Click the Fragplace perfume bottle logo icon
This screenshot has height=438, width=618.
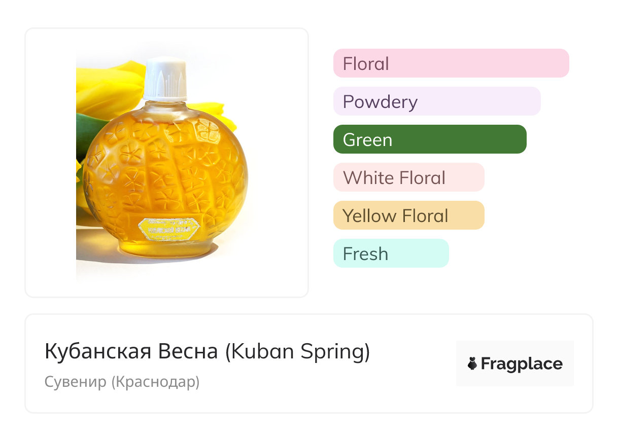(472, 363)
